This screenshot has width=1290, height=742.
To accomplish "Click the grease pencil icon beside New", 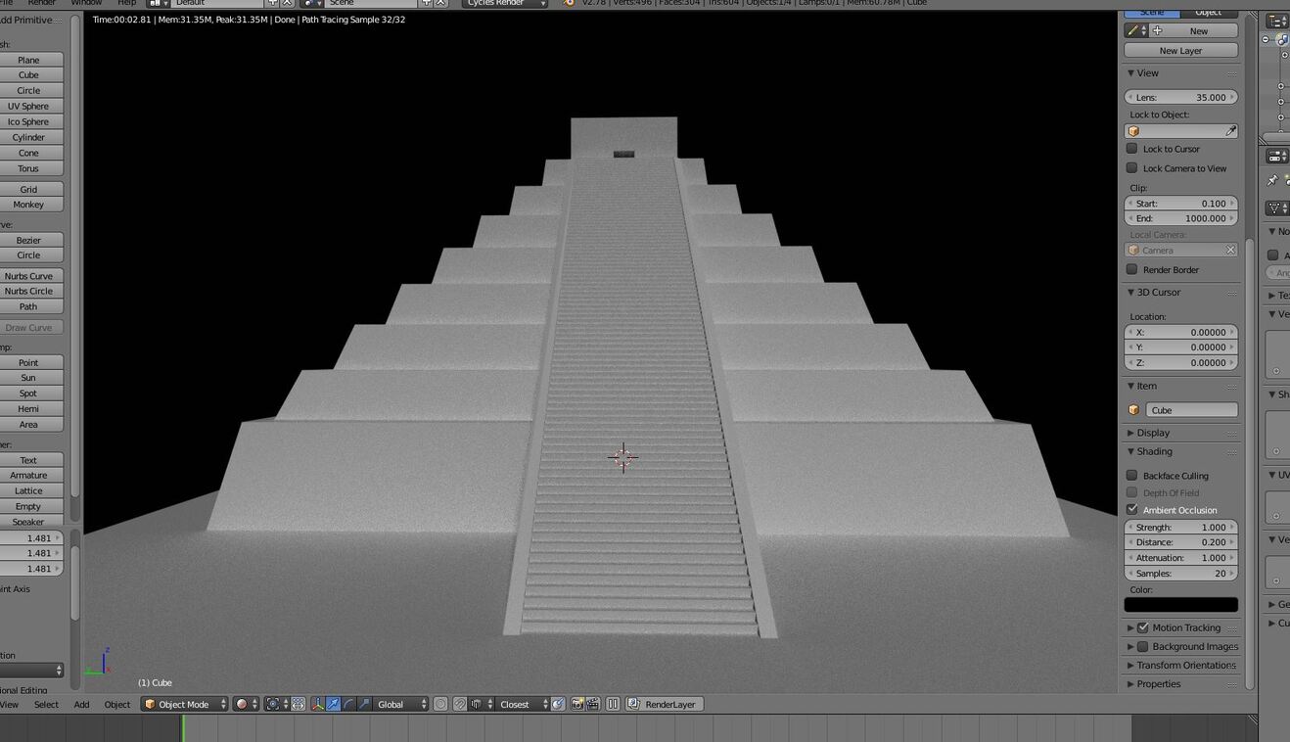I will pos(1133,31).
